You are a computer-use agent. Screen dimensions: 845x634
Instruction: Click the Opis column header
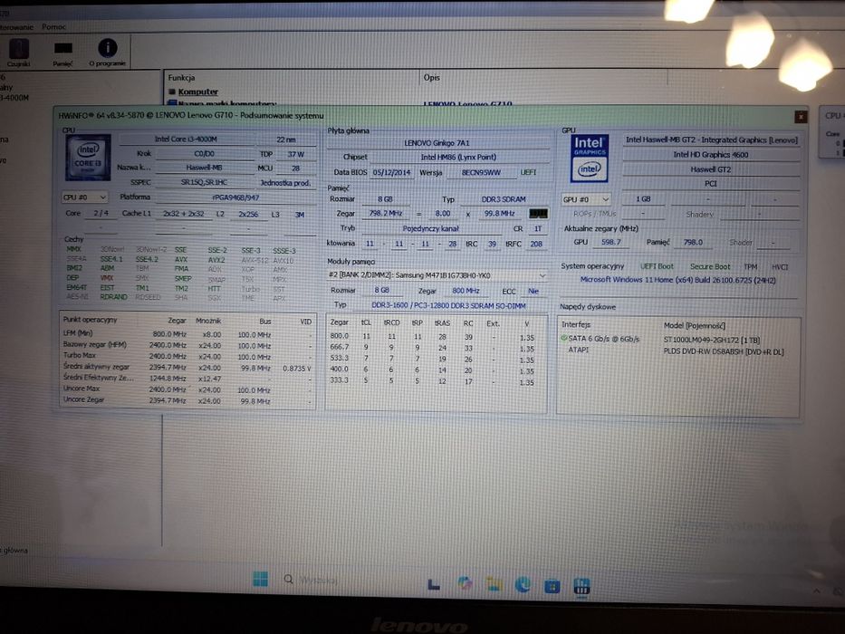(x=432, y=78)
